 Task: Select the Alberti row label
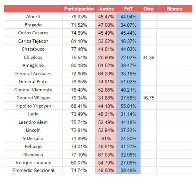[33, 17]
